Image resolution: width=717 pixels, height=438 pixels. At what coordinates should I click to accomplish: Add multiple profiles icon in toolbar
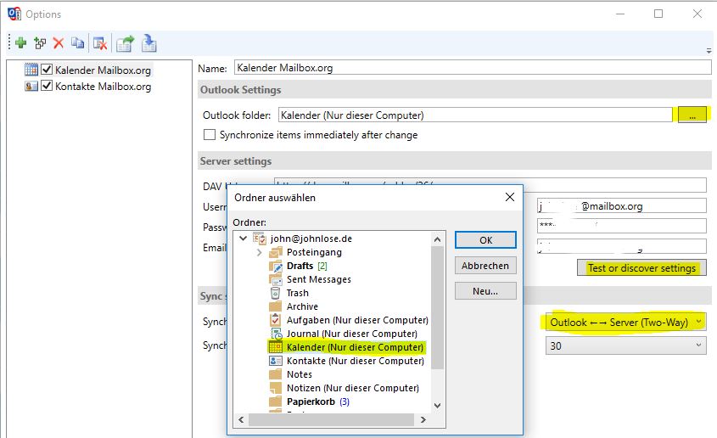click(40, 43)
